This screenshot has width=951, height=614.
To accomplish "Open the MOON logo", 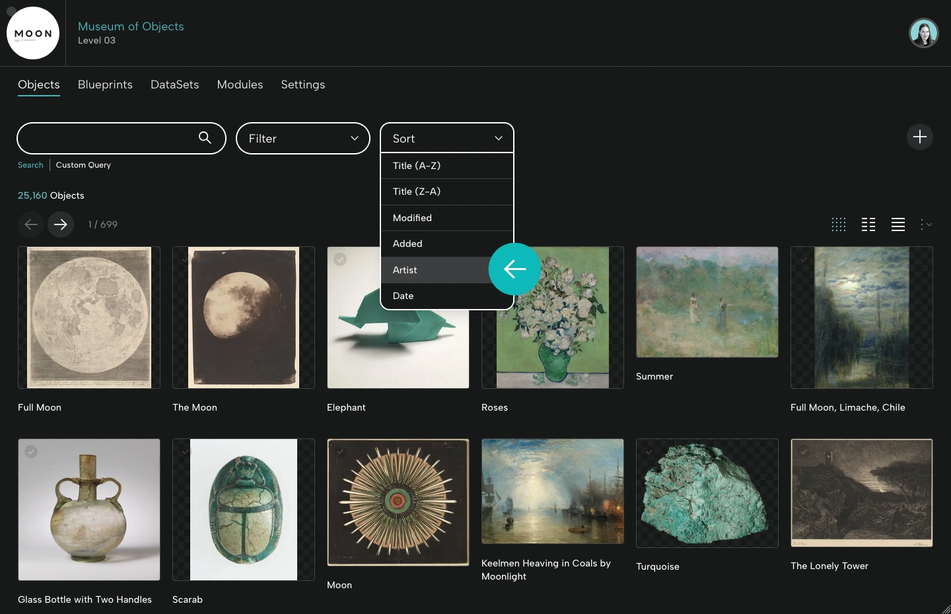I will [32, 32].
